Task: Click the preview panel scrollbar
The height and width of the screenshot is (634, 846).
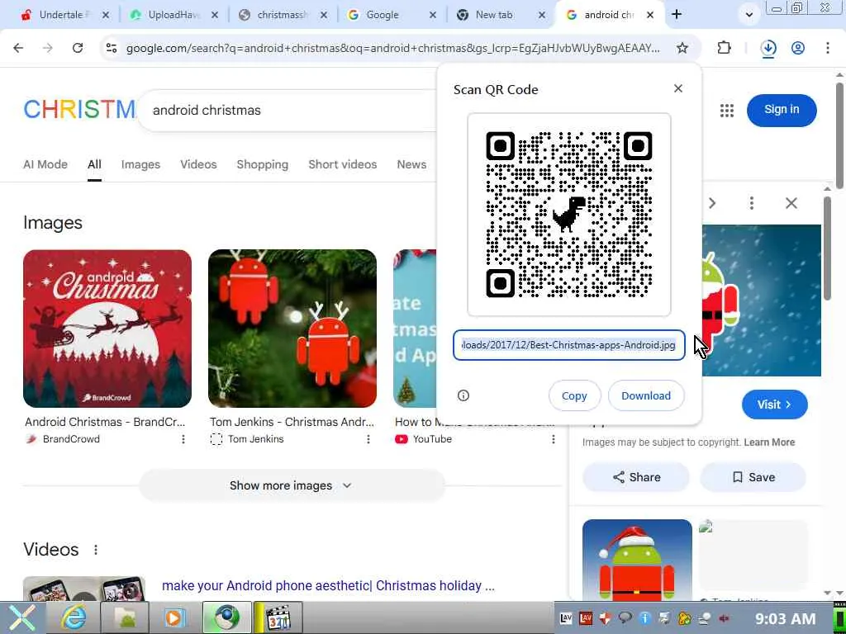Action: [x=828, y=248]
